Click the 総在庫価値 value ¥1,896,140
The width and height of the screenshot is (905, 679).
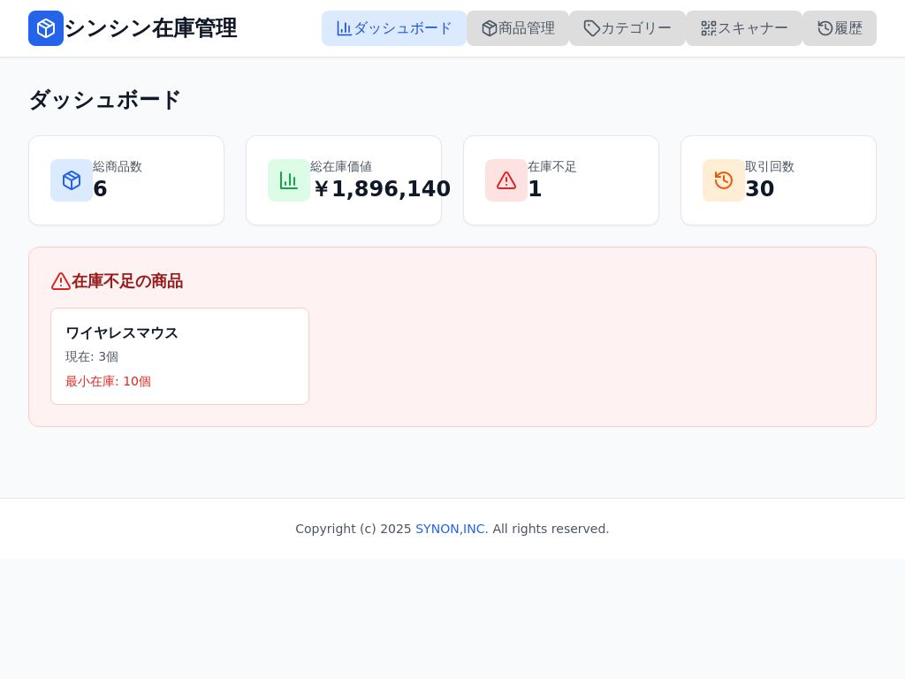(381, 189)
